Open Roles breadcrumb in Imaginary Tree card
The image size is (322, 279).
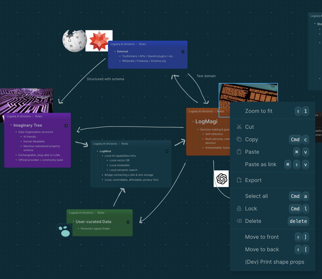[x=39, y=116]
